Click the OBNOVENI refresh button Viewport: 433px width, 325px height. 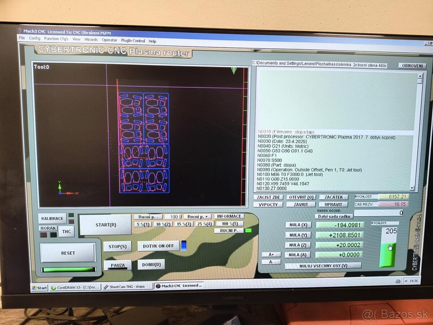412,66
